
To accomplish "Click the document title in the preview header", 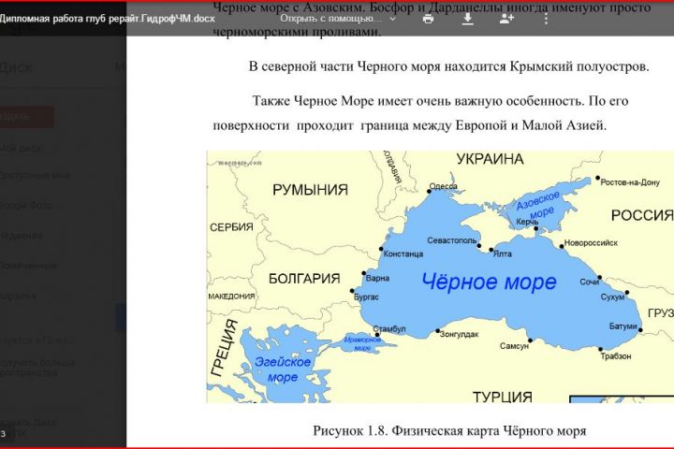I will click(x=108, y=19).
